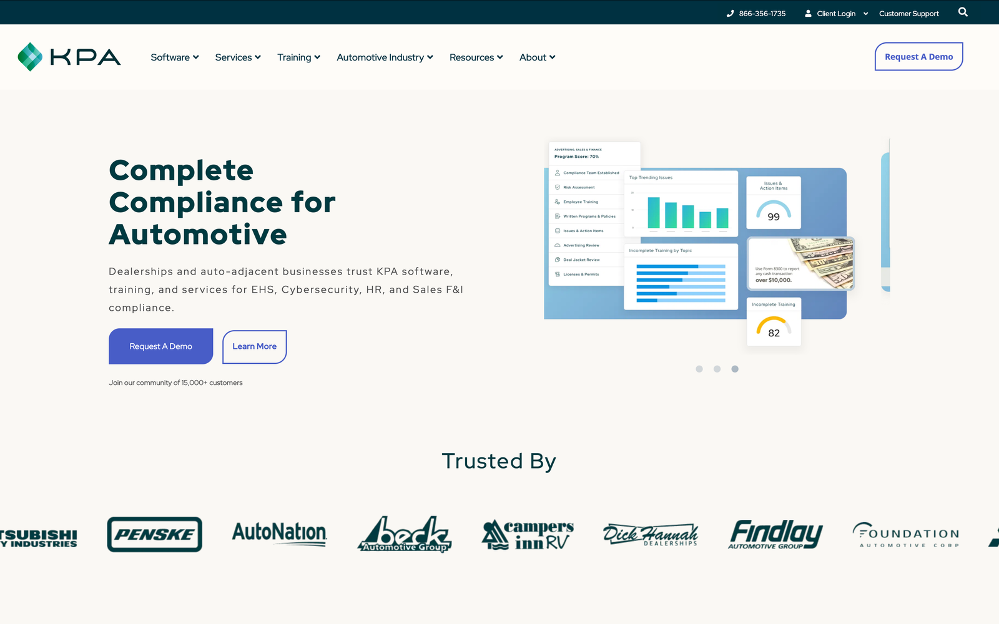
Task: Click the 'Complete Compliance for Automotive' headline
Action: point(222,202)
